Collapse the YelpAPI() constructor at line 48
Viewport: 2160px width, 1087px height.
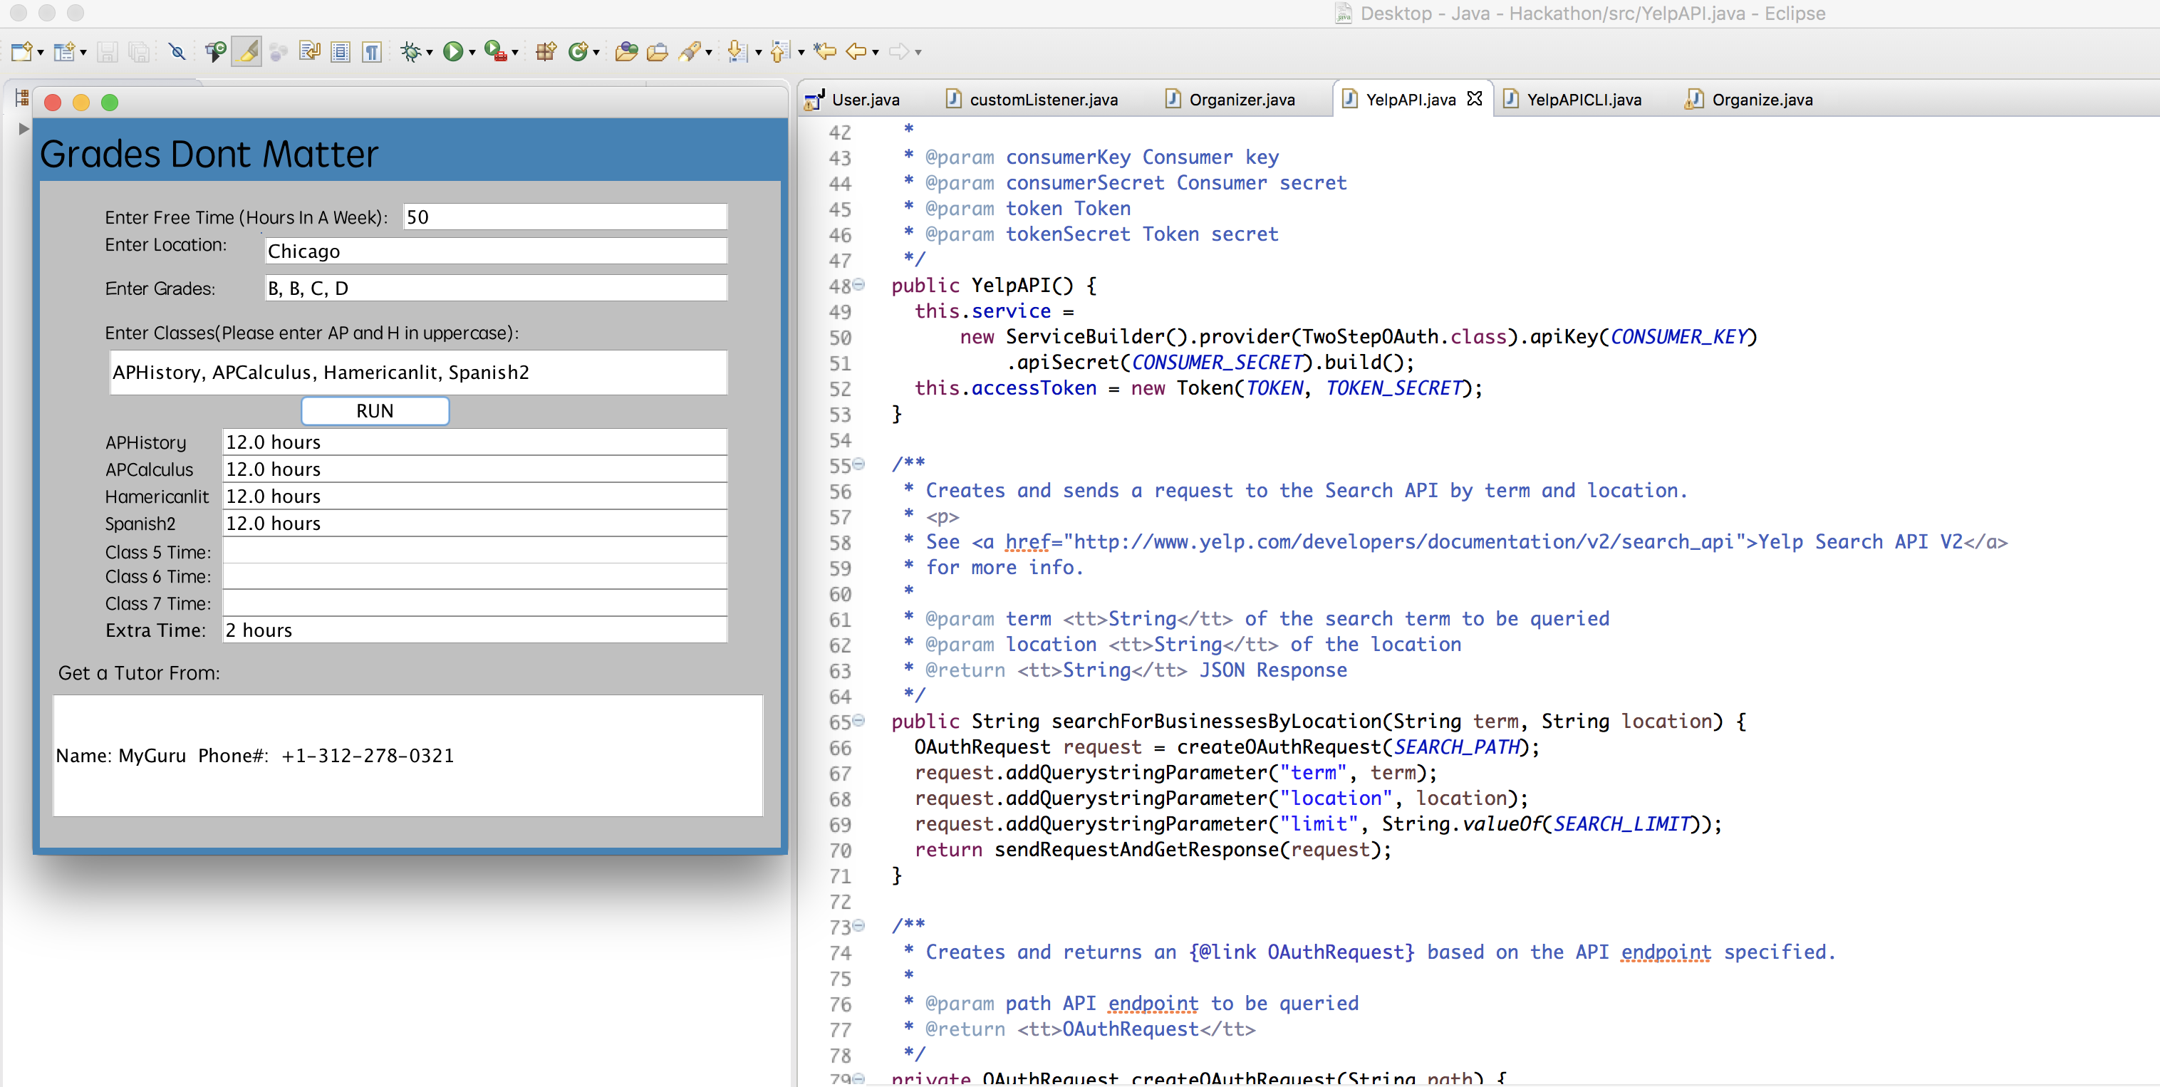click(858, 285)
